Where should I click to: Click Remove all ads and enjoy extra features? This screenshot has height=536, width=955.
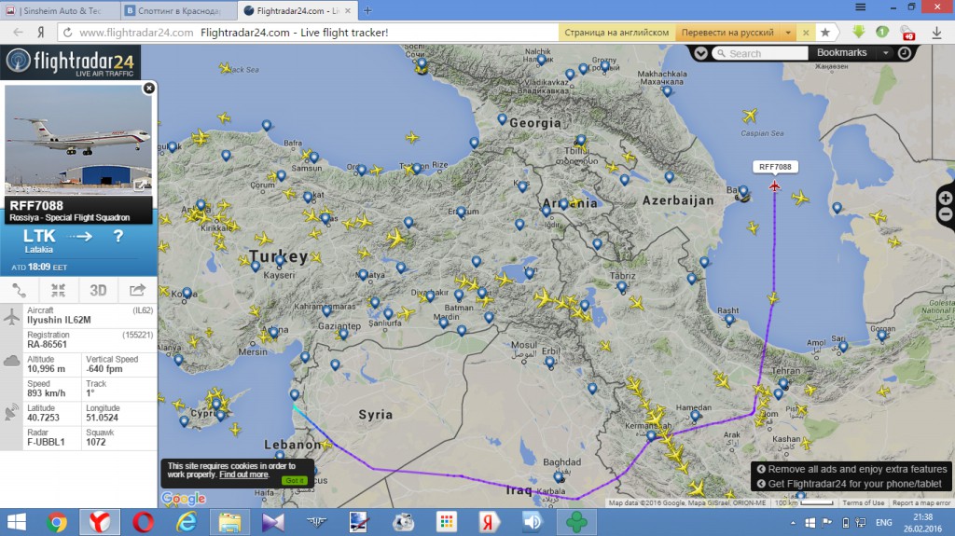coord(852,469)
